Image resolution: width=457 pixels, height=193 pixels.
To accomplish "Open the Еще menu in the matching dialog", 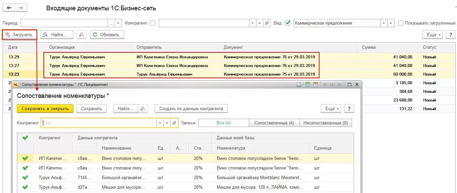I will pyautogui.click(x=331, y=108).
